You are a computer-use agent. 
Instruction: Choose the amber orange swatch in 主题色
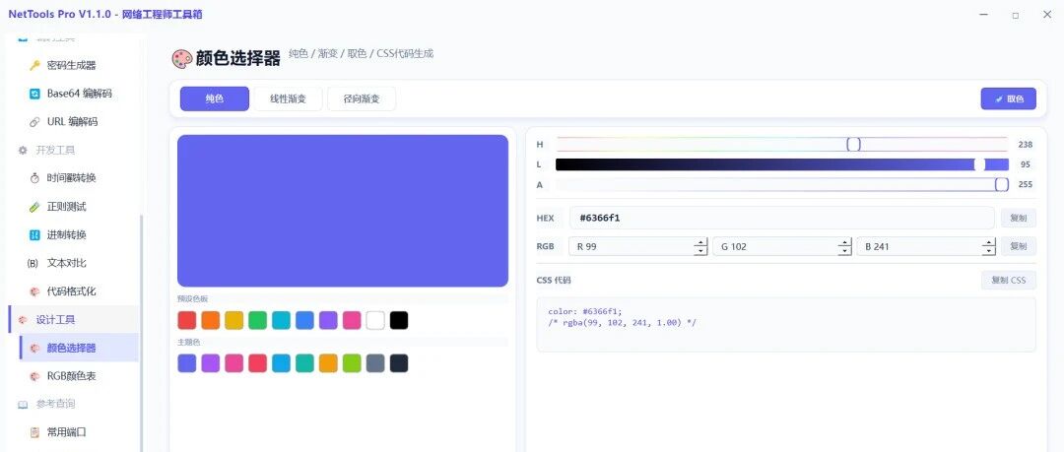point(328,363)
